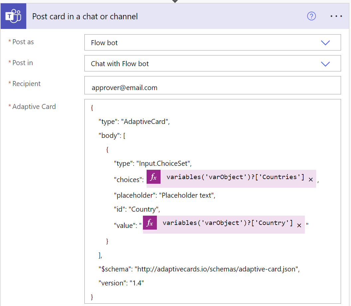Click the Post card action title bar
Image resolution: width=351 pixels, height=306 pixels.
85,16
